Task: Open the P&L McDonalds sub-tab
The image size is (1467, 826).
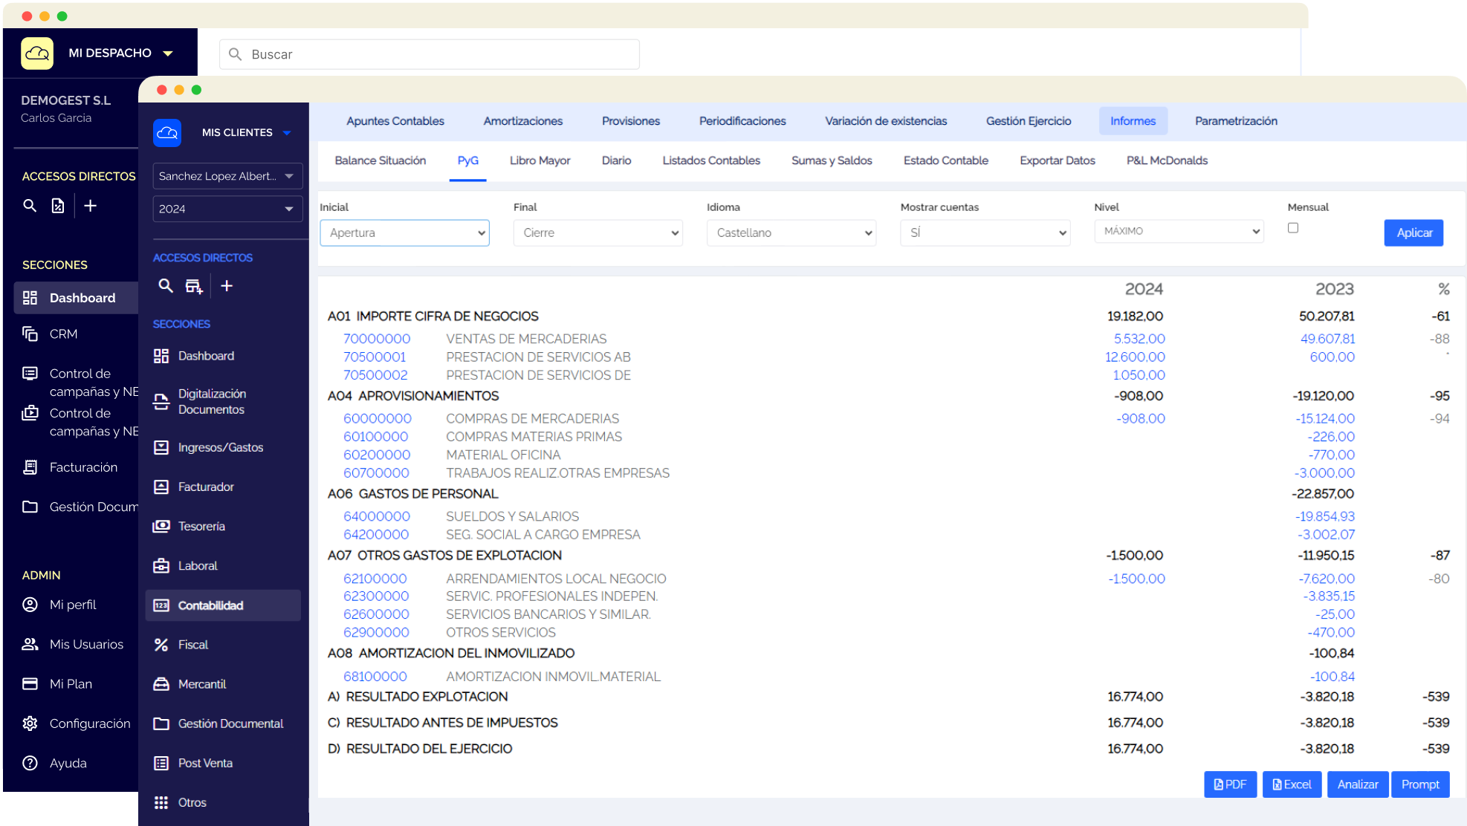Action: 1167,160
